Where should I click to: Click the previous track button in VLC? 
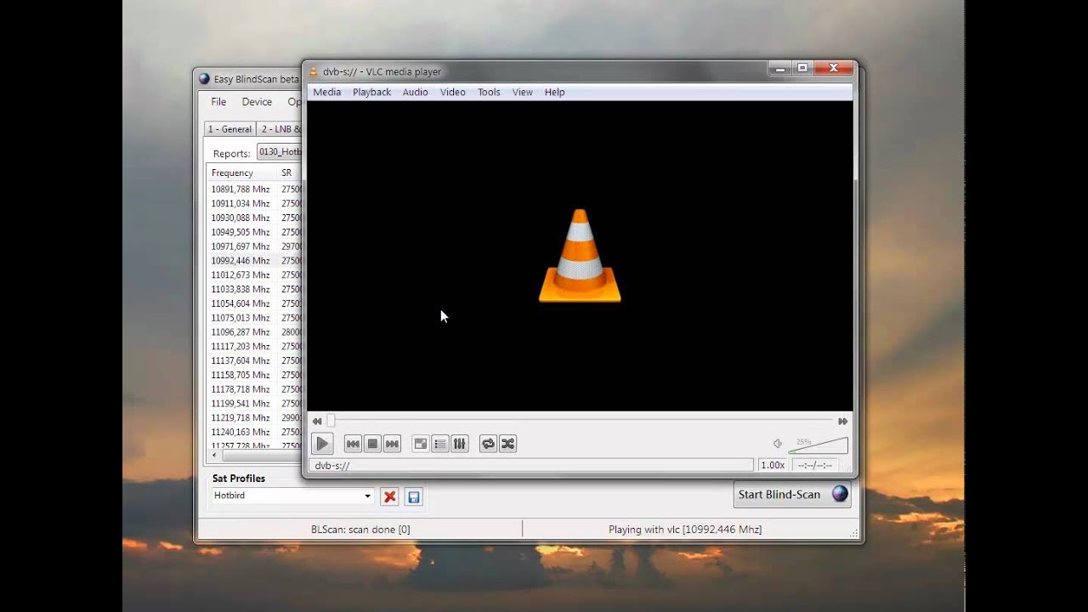(x=353, y=444)
